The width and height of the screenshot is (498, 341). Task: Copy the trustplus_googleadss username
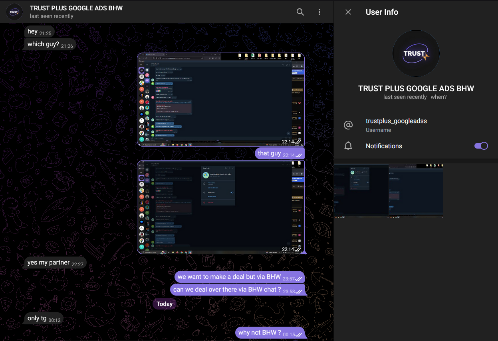click(x=396, y=121)
